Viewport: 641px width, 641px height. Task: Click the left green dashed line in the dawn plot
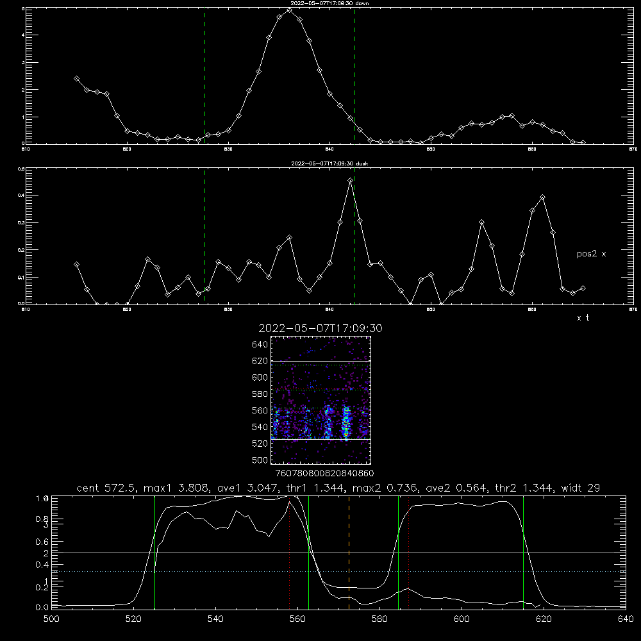(x=204, y=76)
